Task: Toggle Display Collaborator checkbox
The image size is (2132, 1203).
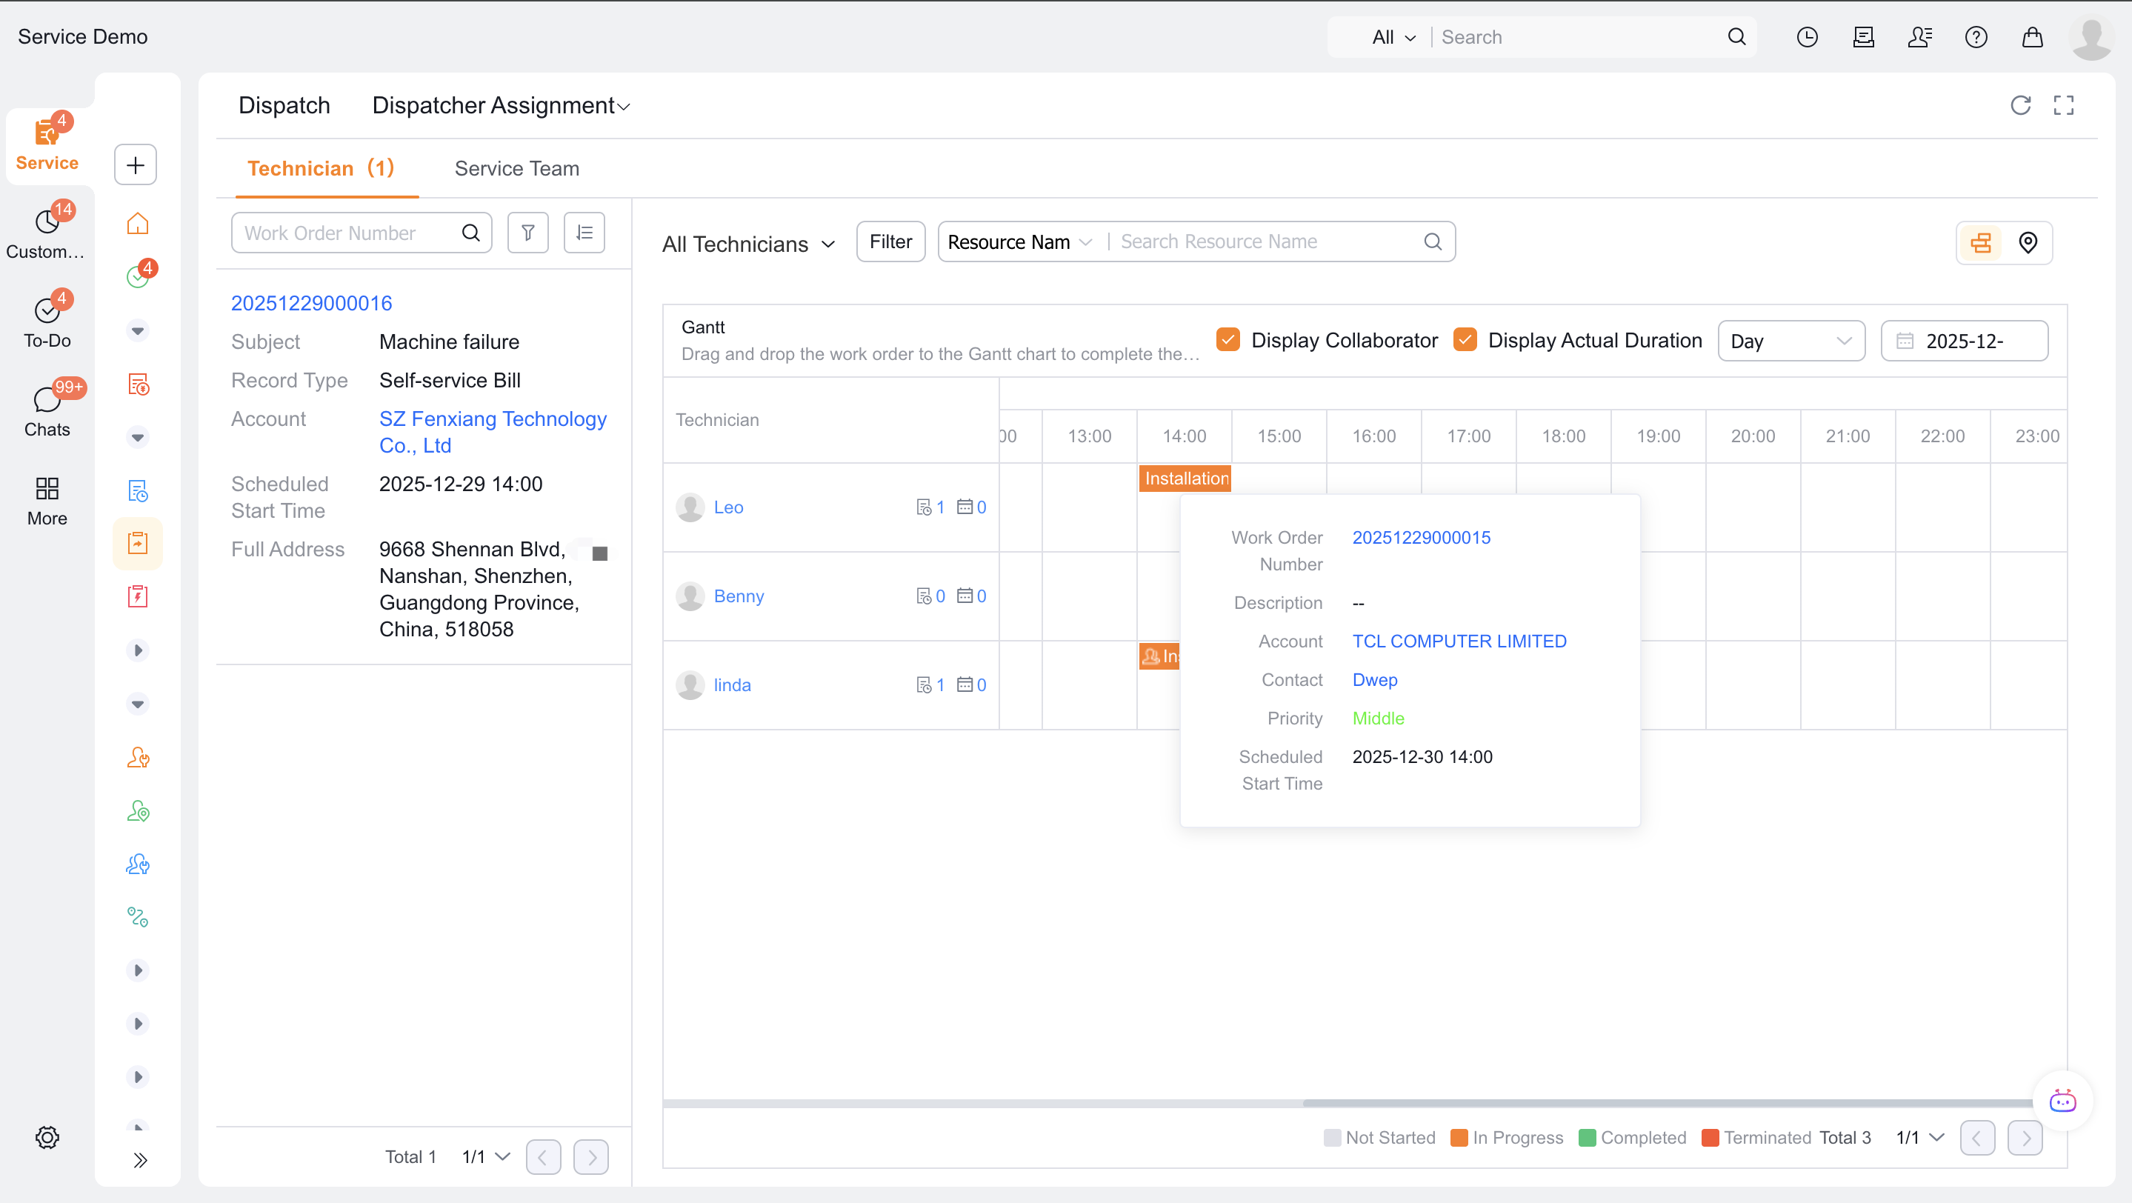Action: point(1227,340)
